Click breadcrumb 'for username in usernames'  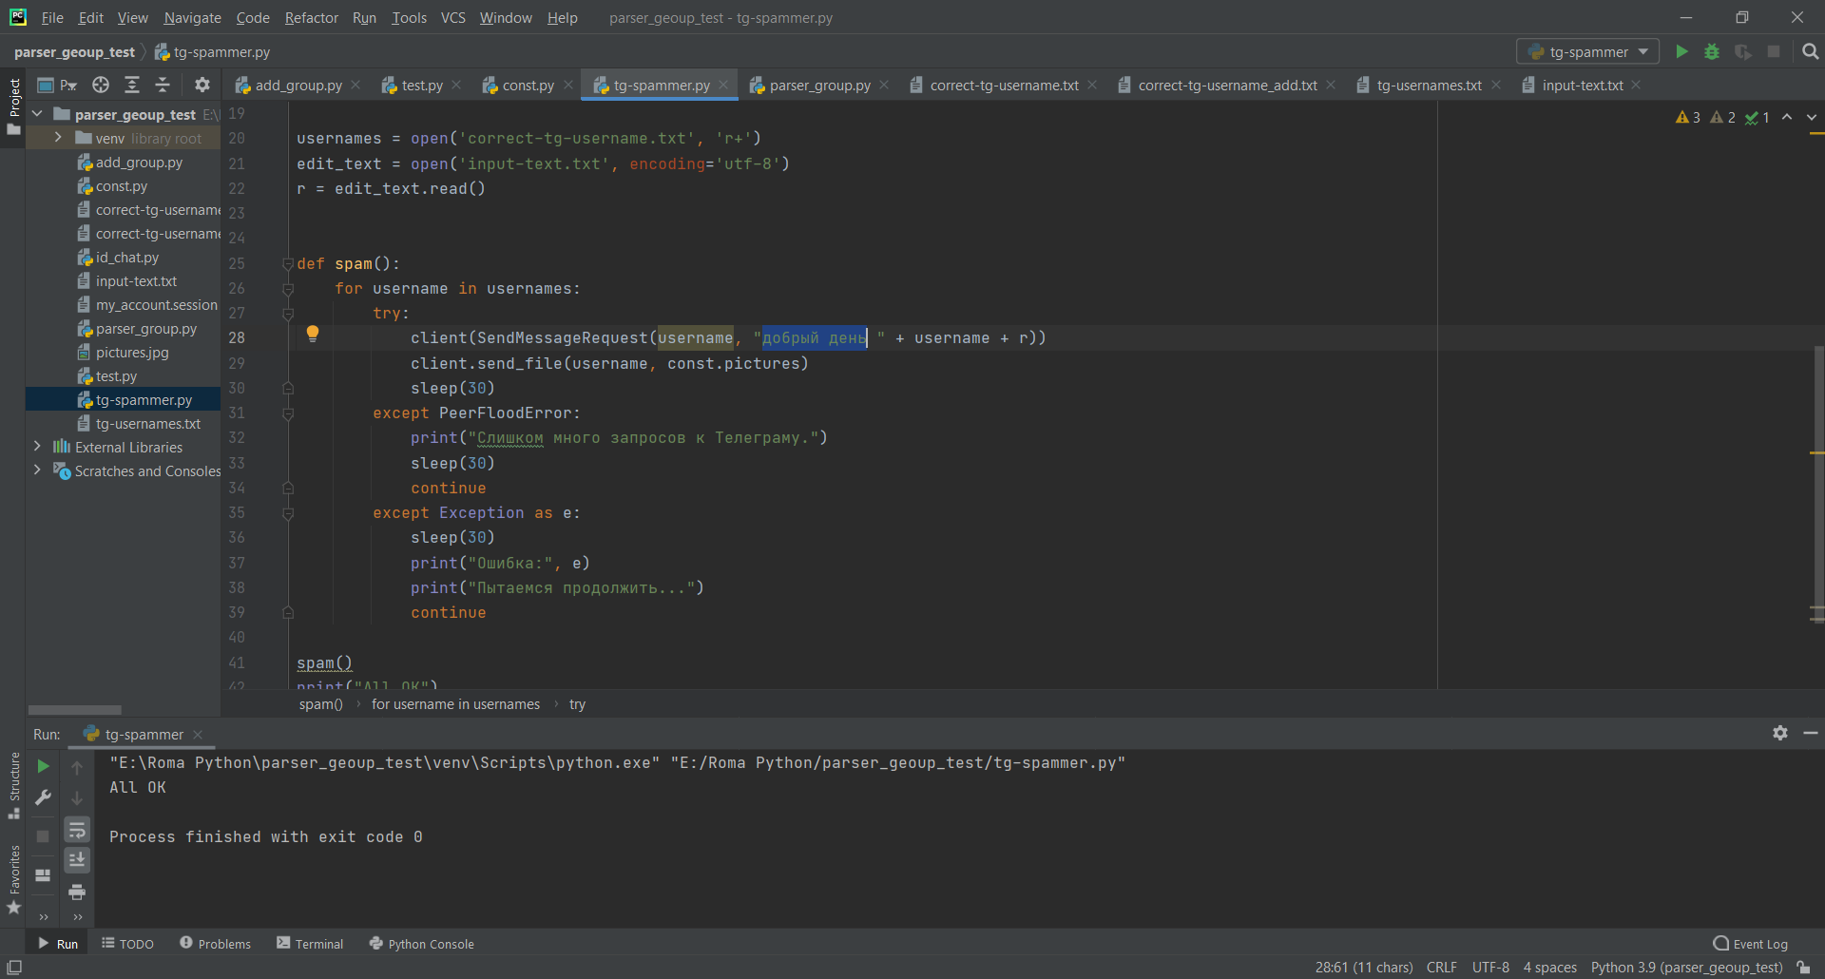[455, 704]
